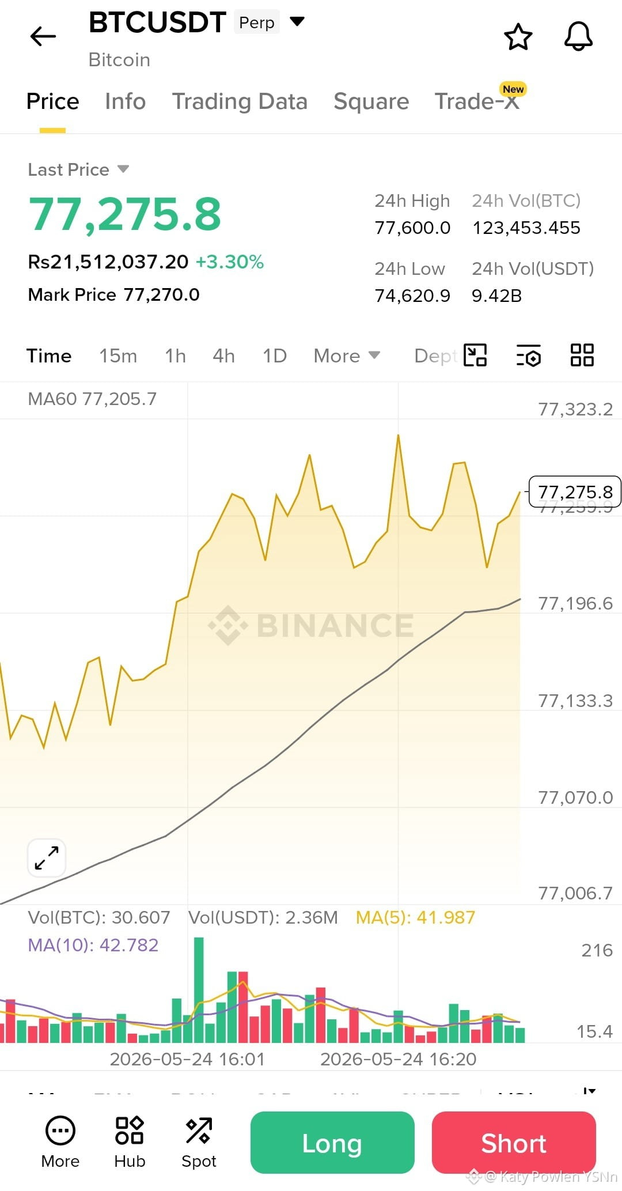Screen dimensions: 622x1191
Task: Open price alerts via bell icon
Action: [578, 36]
